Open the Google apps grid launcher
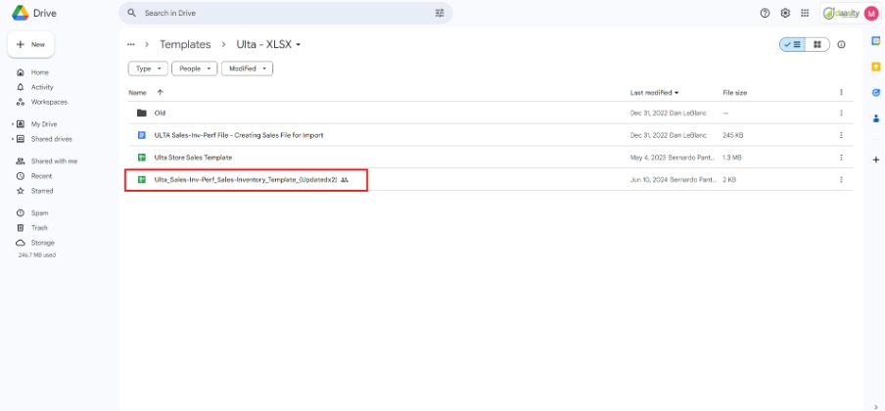This screenshot has height=411, width=885. [805, 13]
